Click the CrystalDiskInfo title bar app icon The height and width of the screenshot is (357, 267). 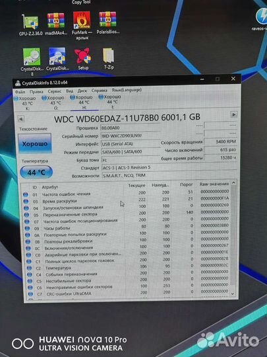coord(18,83)
